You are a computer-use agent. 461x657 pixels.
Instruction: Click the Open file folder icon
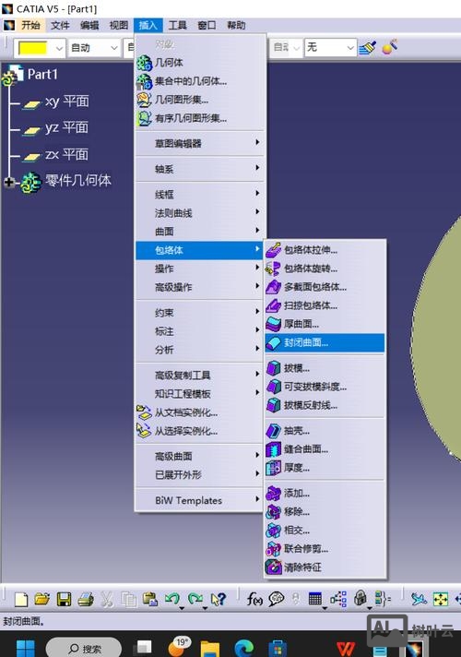[x=41, y=599]
